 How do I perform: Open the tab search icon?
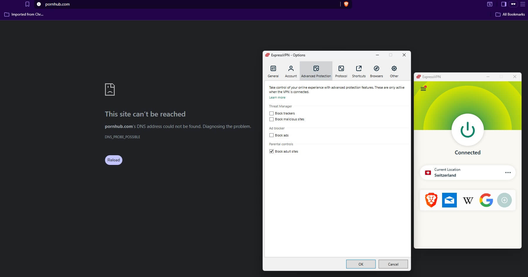490,4
